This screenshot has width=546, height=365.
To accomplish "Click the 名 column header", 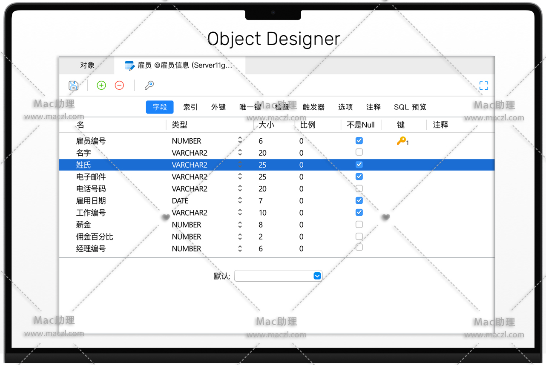I will pos(80,125).
